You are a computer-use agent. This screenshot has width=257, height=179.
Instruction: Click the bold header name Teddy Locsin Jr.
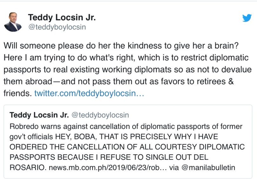click(62, 18)
